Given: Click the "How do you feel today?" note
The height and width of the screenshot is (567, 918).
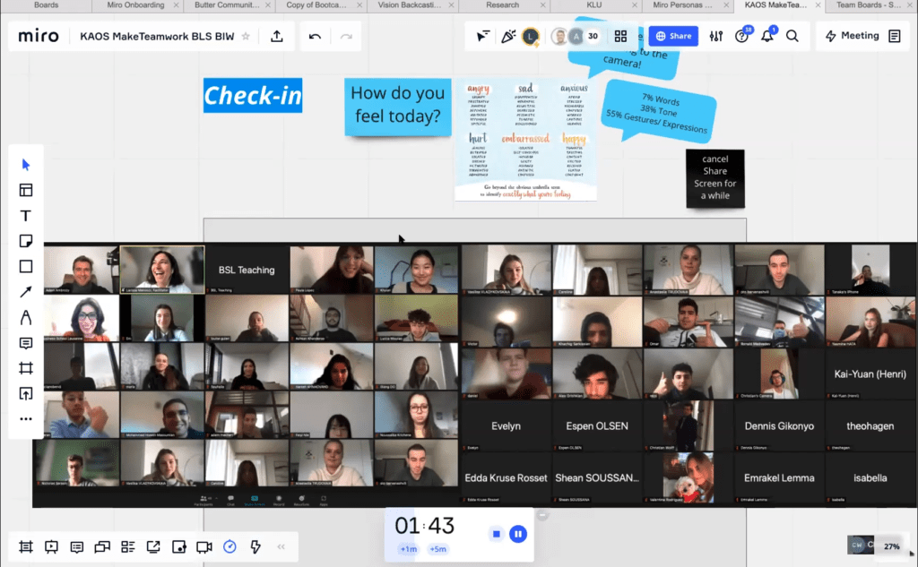Looking at the screenshot, I should [397, 105].
